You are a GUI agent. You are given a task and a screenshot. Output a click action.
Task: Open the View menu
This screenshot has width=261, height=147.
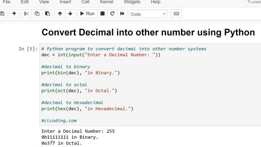[x=44, y=2]
